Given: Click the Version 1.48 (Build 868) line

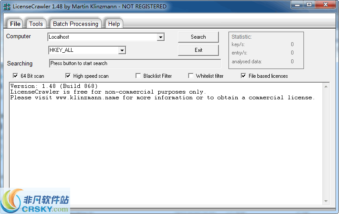Looking at the screenshot, I should click(54, 86).
